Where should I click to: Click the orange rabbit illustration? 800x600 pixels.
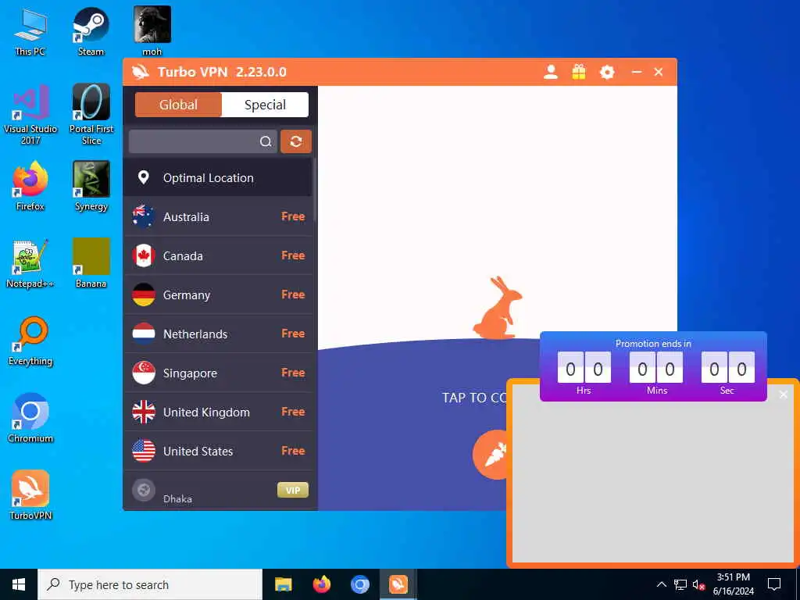click(x=497, y=308)
